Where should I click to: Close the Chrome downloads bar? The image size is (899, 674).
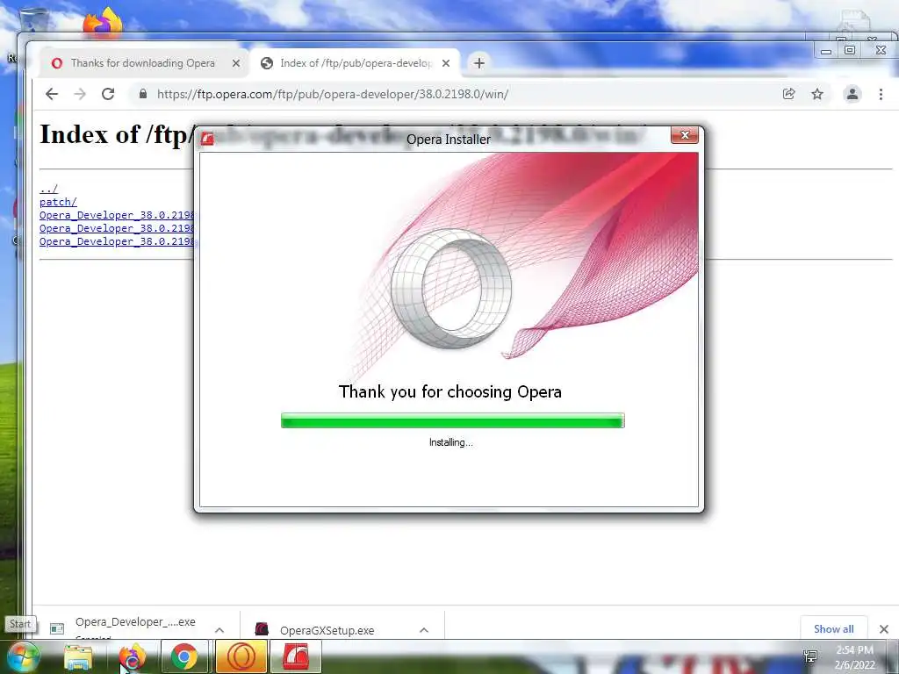(884, 629)
